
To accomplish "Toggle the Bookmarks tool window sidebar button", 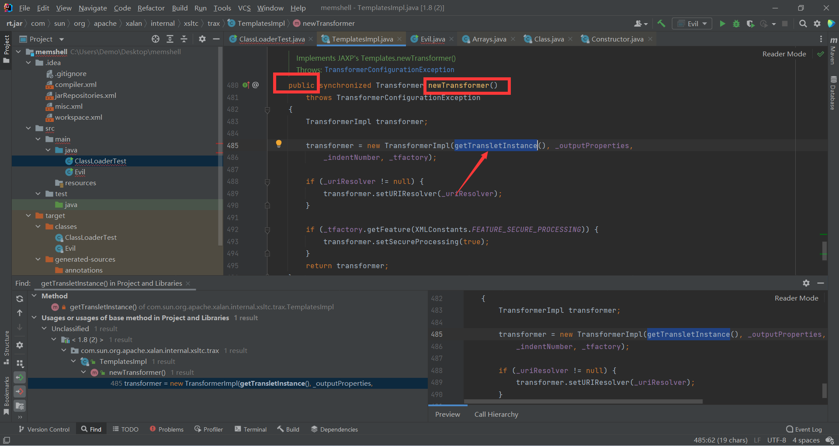I will click(6, 395).
